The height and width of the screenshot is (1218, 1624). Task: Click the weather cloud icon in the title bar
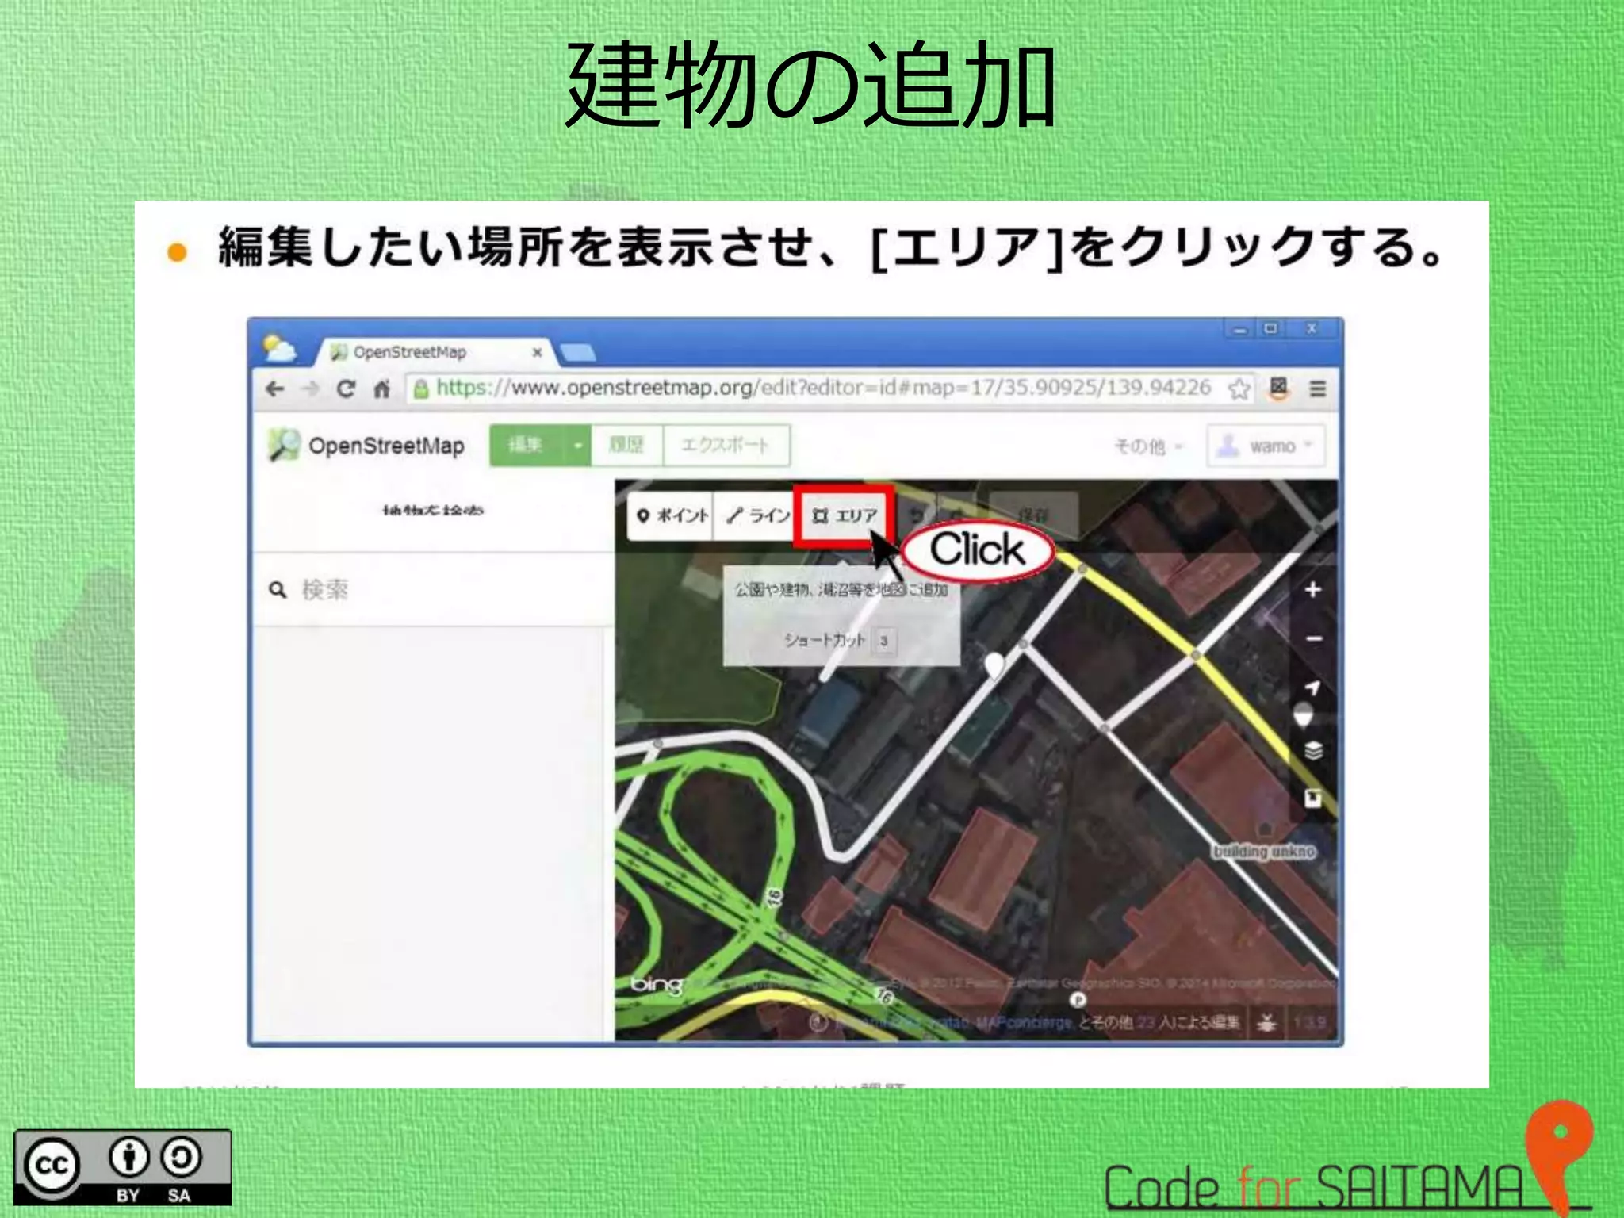coord(278,348)
